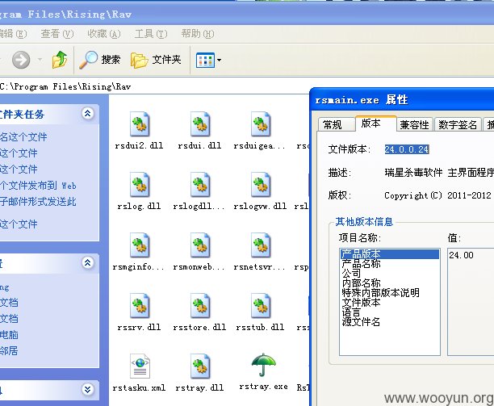Image resolution: width=494 pixels, height=406 pixels.
Task: Open the 帮助(H) menu
Action: (x=198, y=33)
